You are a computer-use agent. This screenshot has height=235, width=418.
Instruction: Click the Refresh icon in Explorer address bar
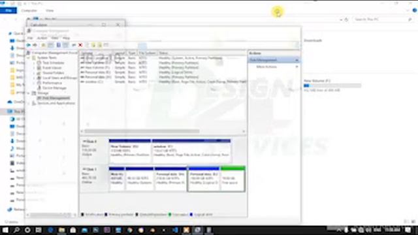tap(346, 20)
